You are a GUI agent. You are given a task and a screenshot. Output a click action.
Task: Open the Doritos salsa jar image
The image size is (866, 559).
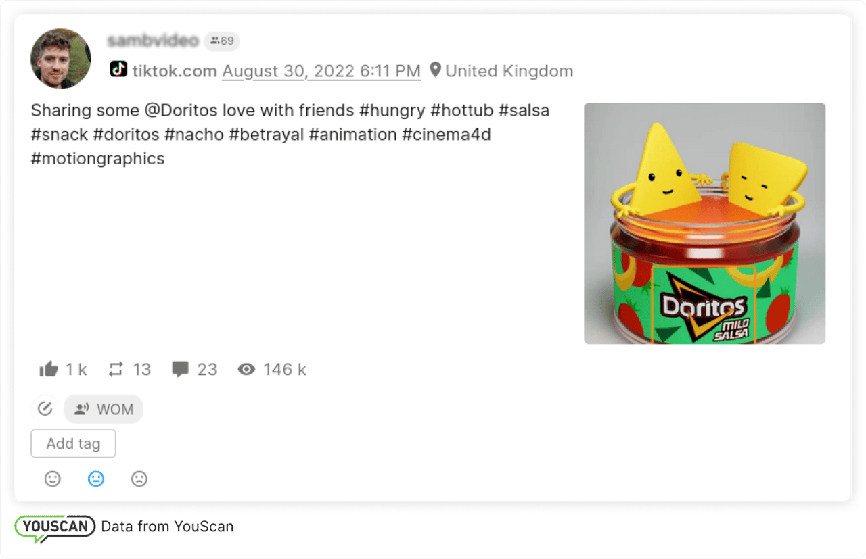coord(704,223)
